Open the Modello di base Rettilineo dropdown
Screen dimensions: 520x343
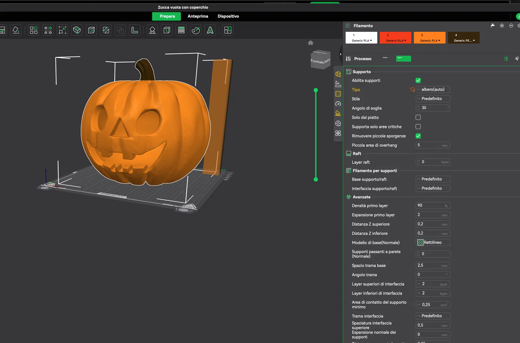[433, 243]
